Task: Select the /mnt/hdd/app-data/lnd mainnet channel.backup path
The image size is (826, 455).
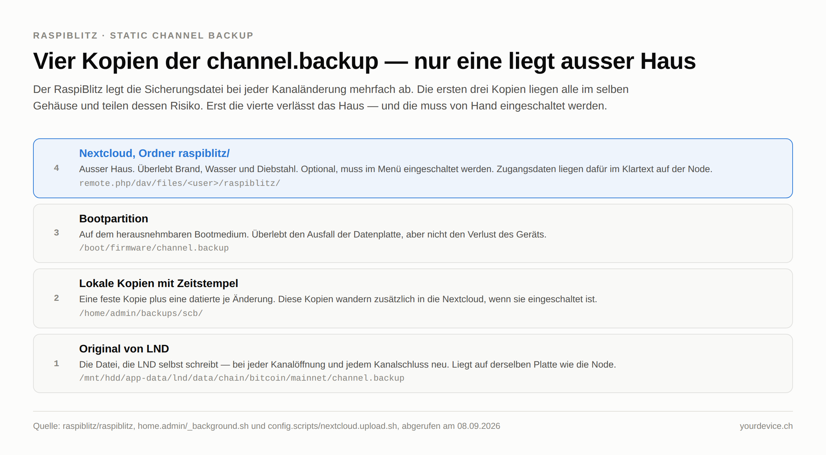Action: pos(242,378)
